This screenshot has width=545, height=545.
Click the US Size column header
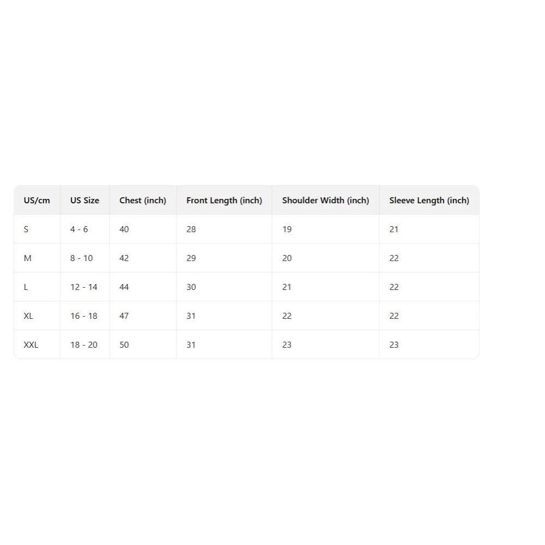[x=84, y=201]
